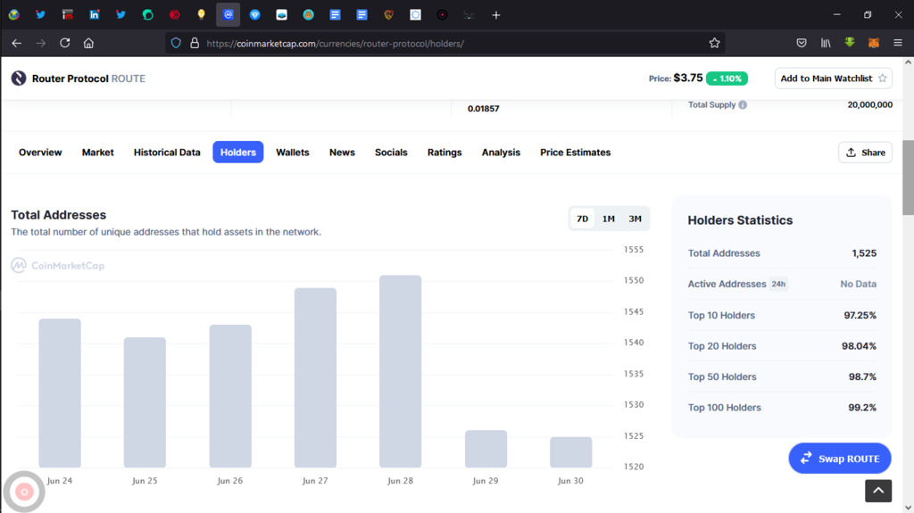Switch to the Wallets tab

[x=293, y=153]
